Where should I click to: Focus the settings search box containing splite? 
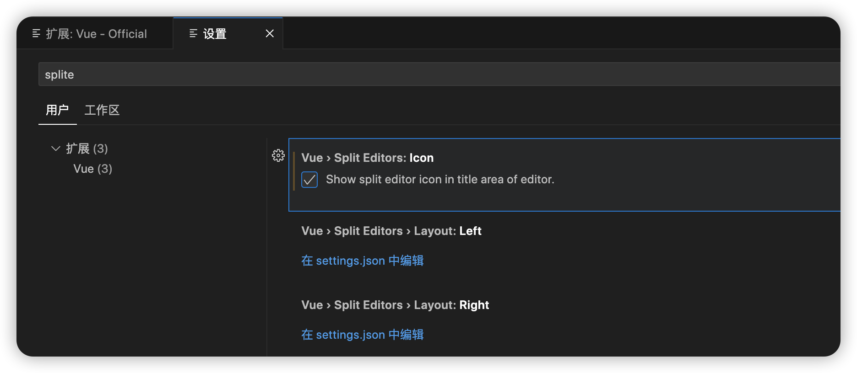(x=439, y=74)
